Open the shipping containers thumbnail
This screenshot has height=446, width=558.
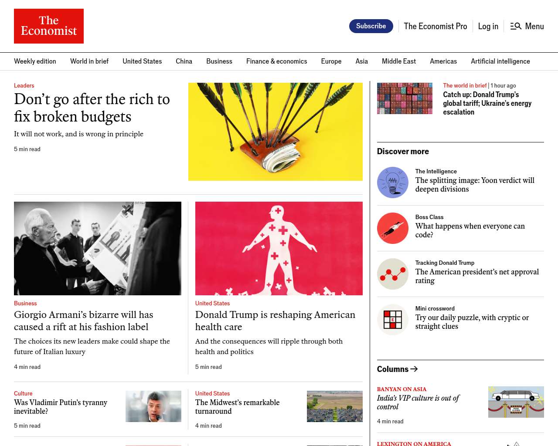(405, 98)
